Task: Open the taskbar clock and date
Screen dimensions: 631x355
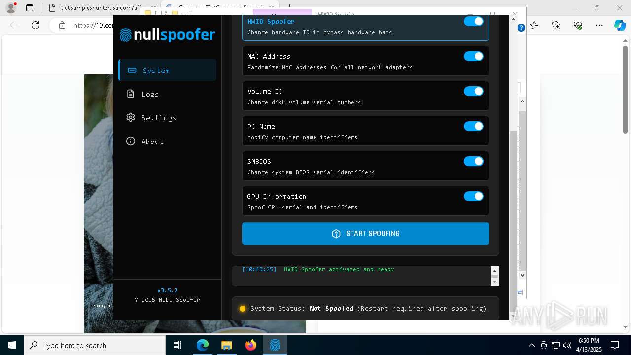Action: [589, 345]
